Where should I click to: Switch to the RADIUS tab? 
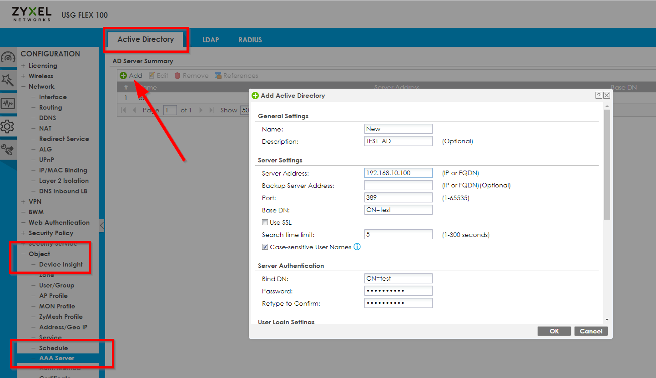(x=250, y=40)
